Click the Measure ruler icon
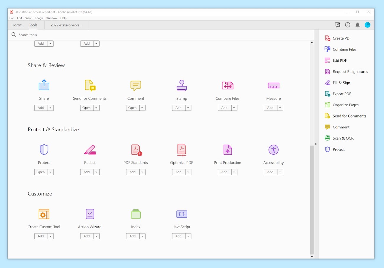This screenshot has width=384, height=268. coord(273,85)
